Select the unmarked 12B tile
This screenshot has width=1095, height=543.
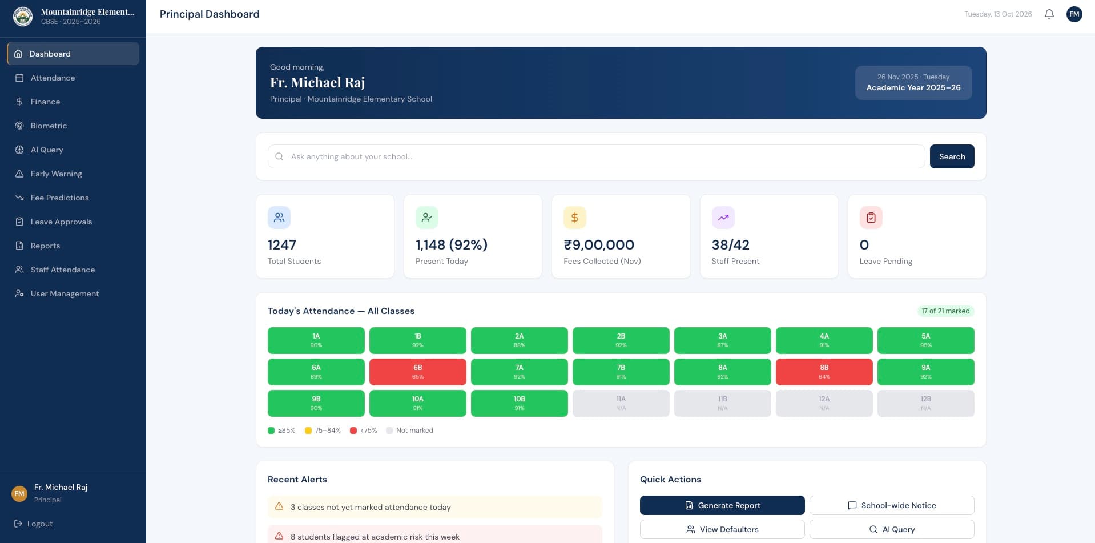click(x=926, y=403)
